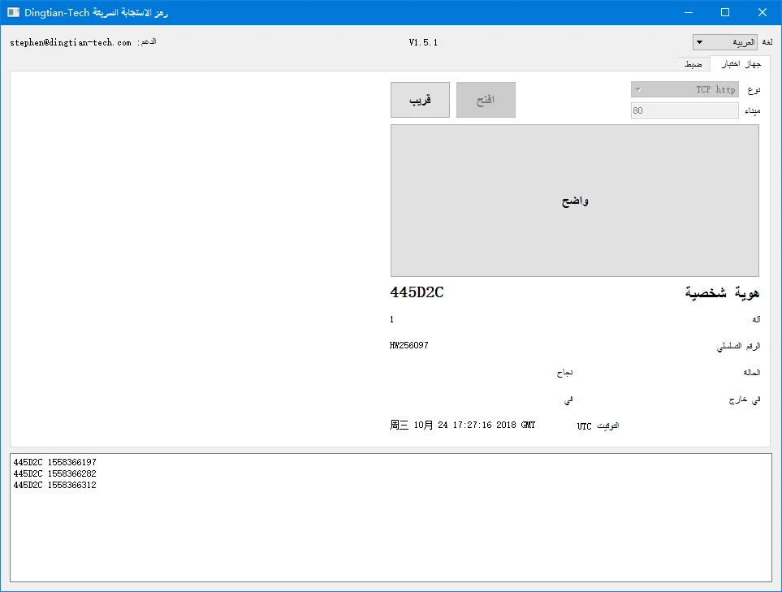Select the جهاز اختبار test device tab

pyautogui.click(x=741, y=64)
